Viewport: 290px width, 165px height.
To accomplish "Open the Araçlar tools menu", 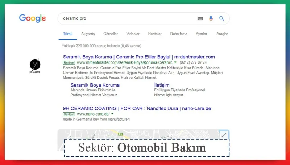I will click(x=222, y=34).
